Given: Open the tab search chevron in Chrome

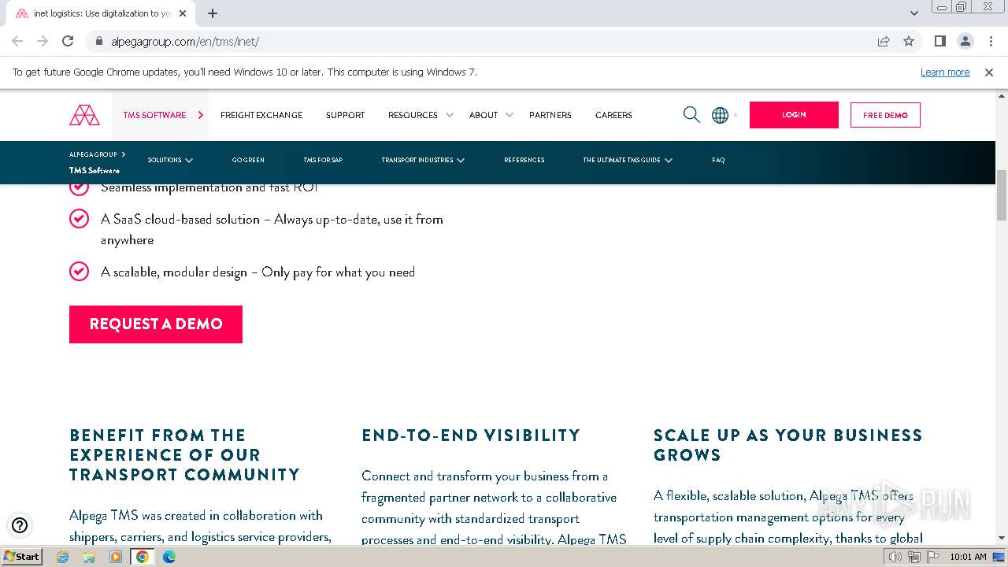Looking at the screenshot, I should (913, 13).
